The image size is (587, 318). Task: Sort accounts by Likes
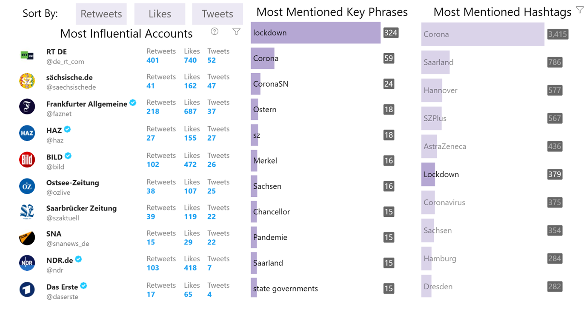point(160,14)
